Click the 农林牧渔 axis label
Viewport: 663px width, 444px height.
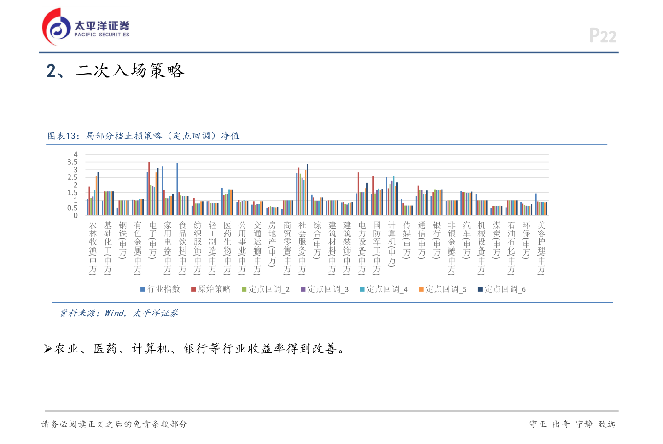[93, 248]
